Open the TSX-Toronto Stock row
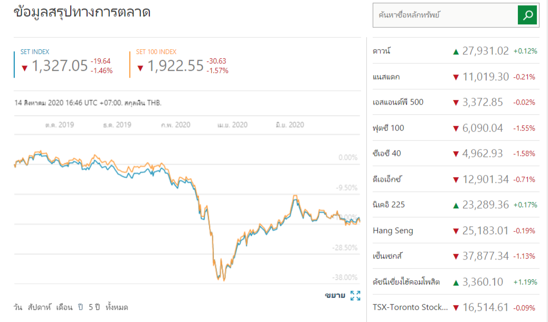The height and width of the screenshot is (322, 548). (x=410, y=307)
